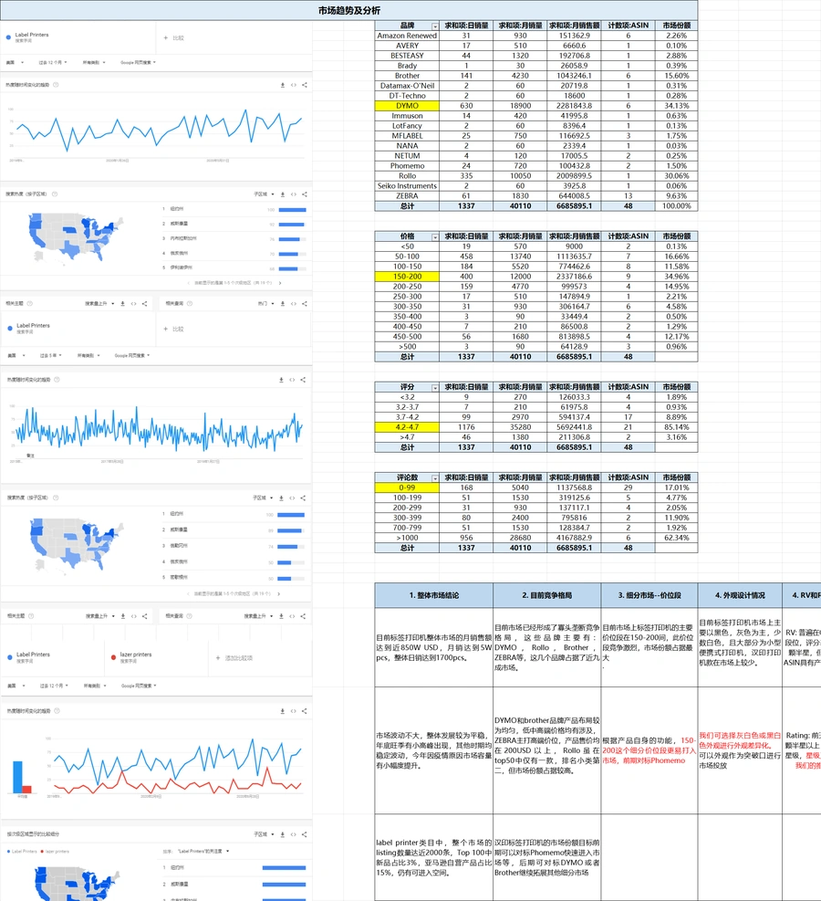
Task: Select the yellow 4.2-4.7 rating cell
Action: [407, 427]
